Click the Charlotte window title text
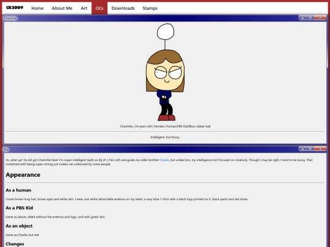The height and width of the screenshot is (247, 330). pos(10,18)
